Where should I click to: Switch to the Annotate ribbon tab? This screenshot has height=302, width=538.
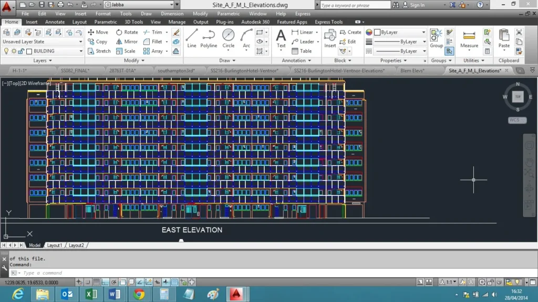tap(55, 22)
